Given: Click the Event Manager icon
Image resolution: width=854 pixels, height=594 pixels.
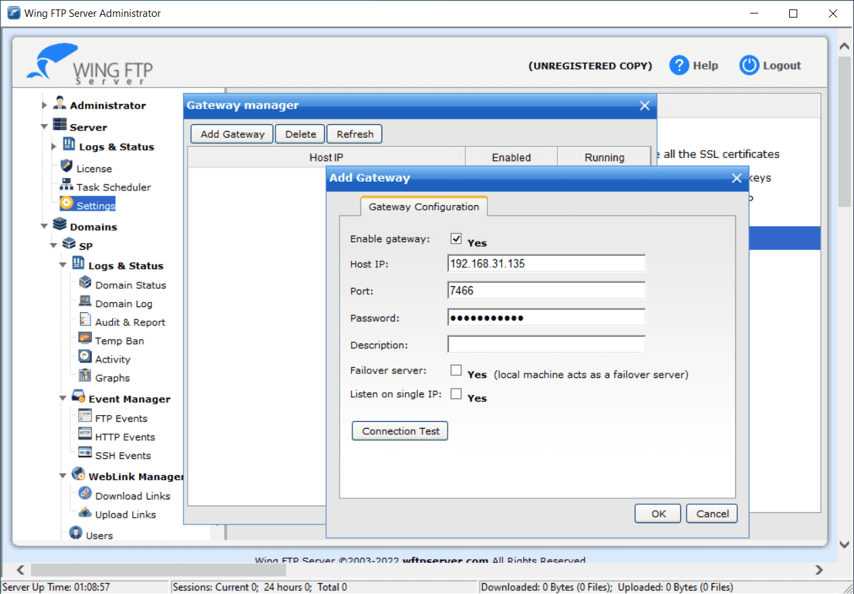Looking at the screenshot, I should [78, 398].
